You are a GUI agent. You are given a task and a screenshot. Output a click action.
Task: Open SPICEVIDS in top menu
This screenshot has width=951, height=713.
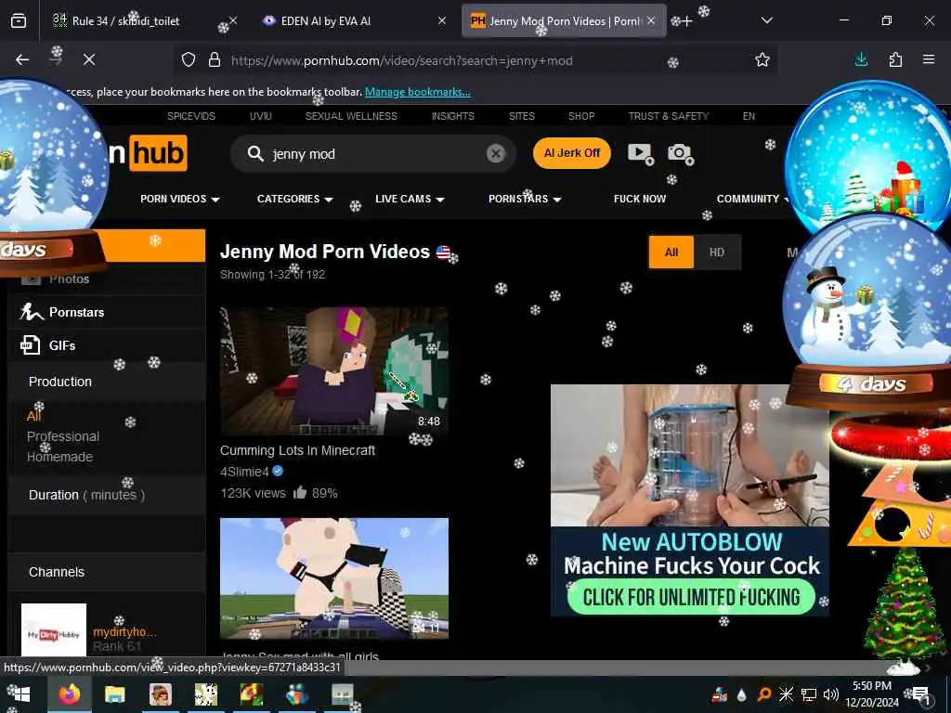pos(191,116)
